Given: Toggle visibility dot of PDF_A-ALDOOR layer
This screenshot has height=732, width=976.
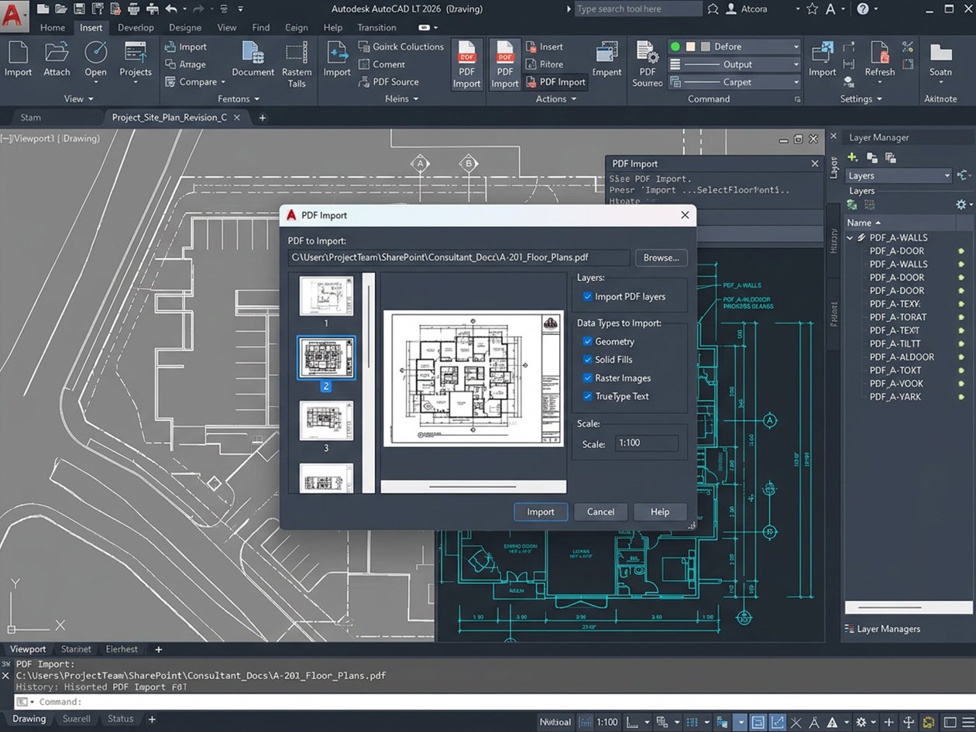Looking at the screenshot, I should [961, 357].
